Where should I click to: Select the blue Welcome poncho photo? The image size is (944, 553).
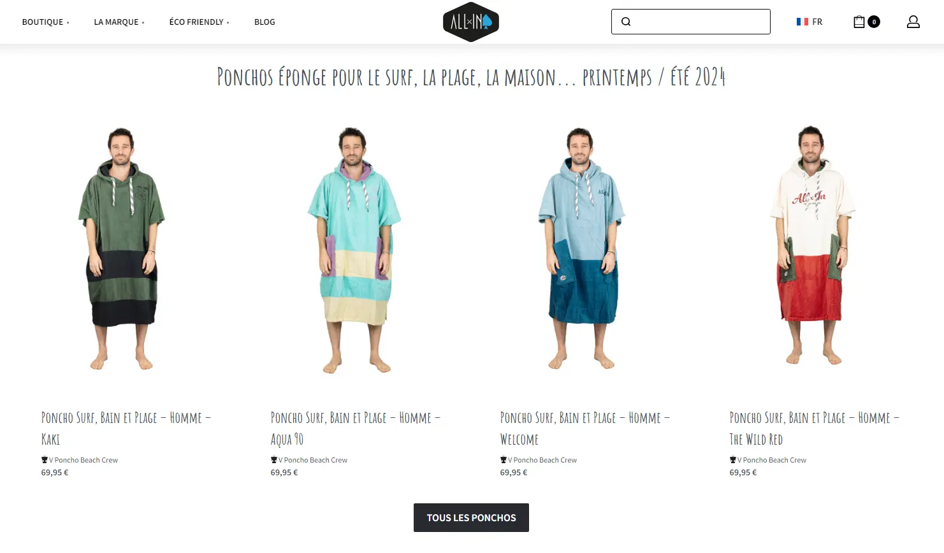pyautogui.click(x=582, y=248)
